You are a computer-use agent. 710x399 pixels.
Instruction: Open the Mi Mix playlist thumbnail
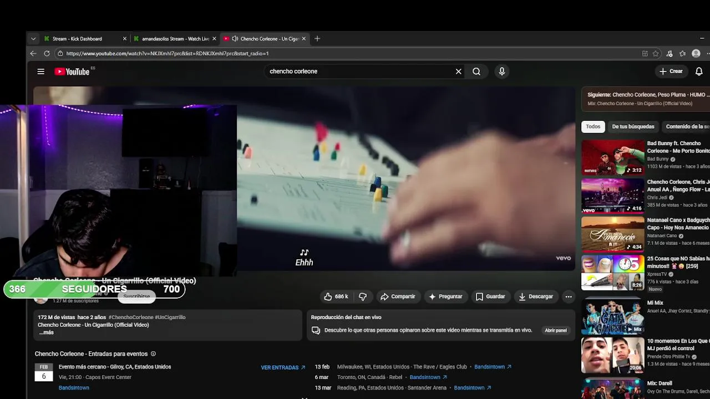(x=612, y=316)
